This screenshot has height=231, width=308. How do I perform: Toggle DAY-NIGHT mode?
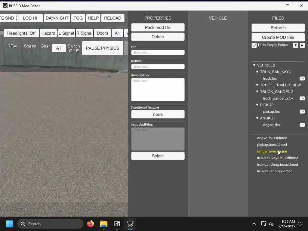[x=57, y=18]
